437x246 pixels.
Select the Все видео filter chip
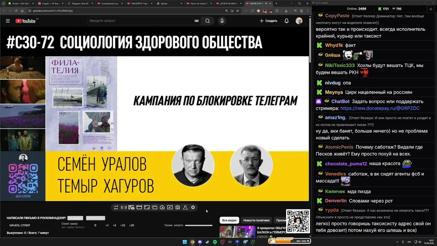point(229,220)
